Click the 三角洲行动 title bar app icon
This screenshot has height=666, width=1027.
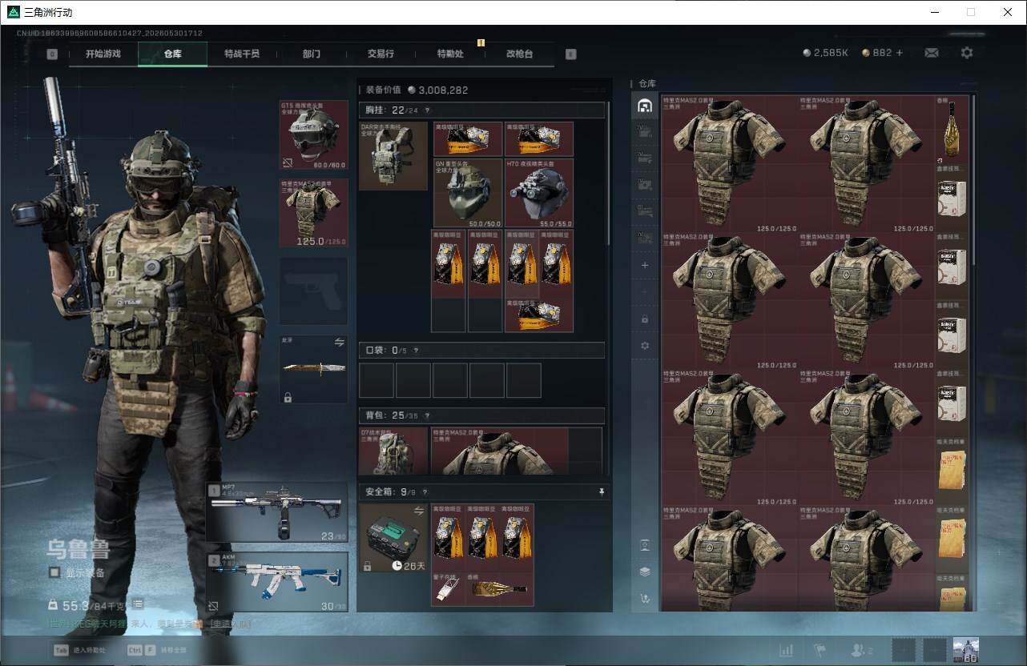(13, 12)
